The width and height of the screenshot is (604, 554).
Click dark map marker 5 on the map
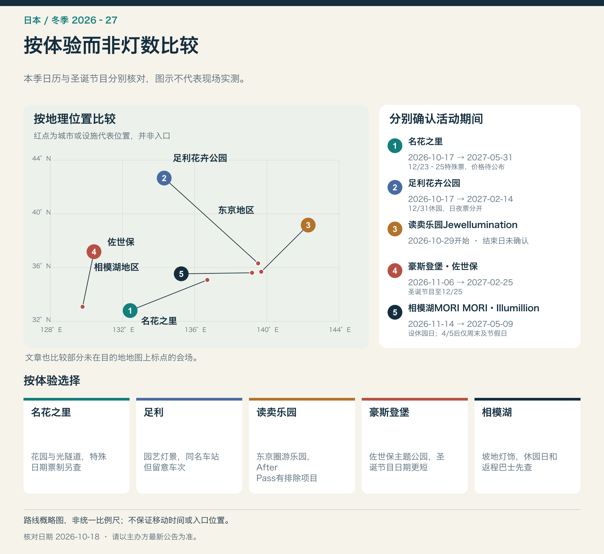[x=181, y=274]
